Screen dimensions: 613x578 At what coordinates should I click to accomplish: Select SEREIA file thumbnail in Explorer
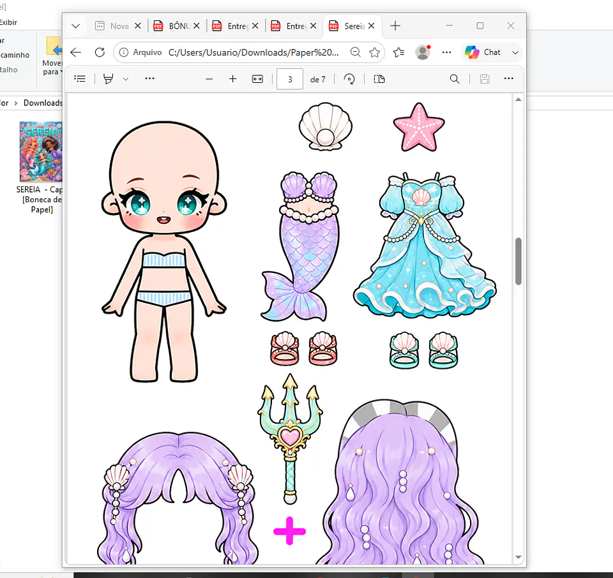coord(41,152)
